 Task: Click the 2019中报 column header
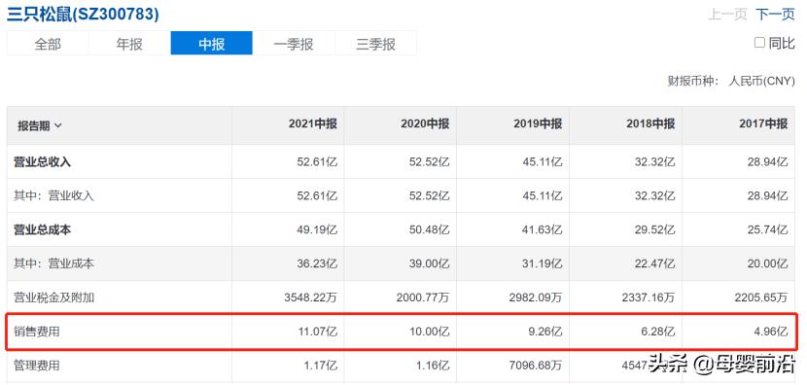pyautogui.click(x=538, y=124)
